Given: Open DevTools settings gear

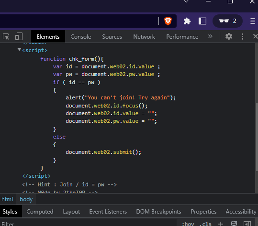Looking at the screenshot, I should point(228,36).
